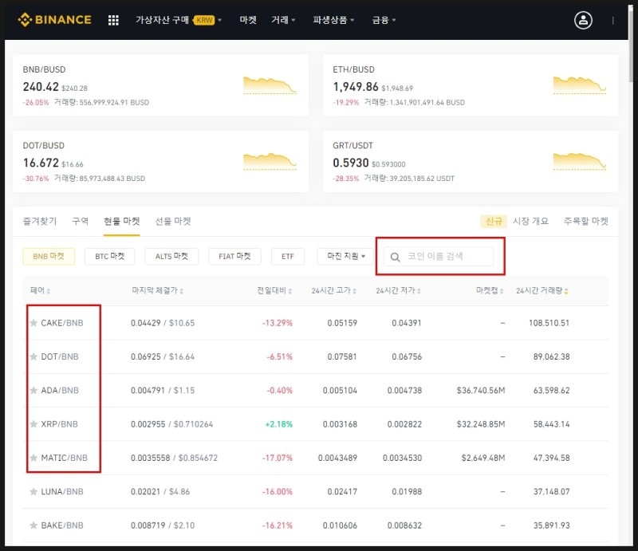
Task: Click the ETH/BUSD mini price chart
Action: tap(580, 85)
